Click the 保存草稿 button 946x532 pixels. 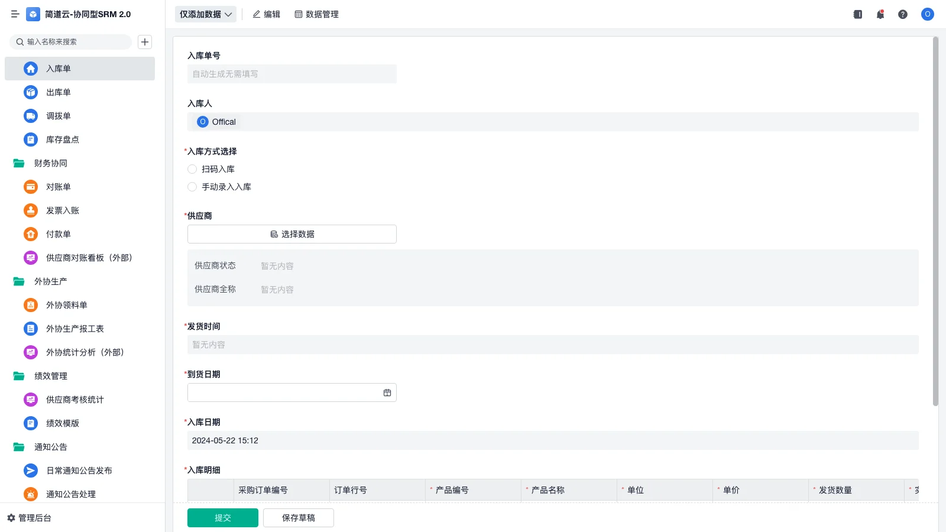tap(299, 518)
